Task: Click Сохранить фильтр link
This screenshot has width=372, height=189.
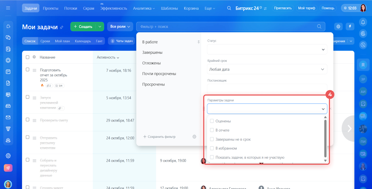Action: coord(159,137)
